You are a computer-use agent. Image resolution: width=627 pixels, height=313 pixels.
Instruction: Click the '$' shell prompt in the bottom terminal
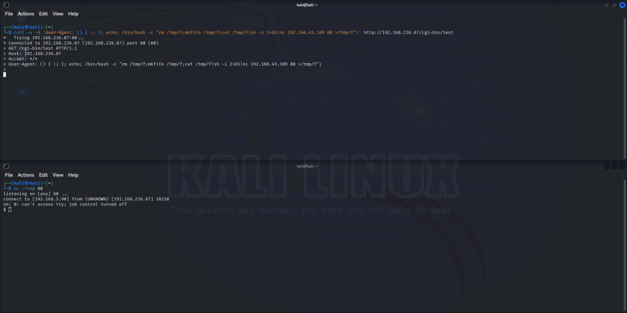tap(4, 209)
